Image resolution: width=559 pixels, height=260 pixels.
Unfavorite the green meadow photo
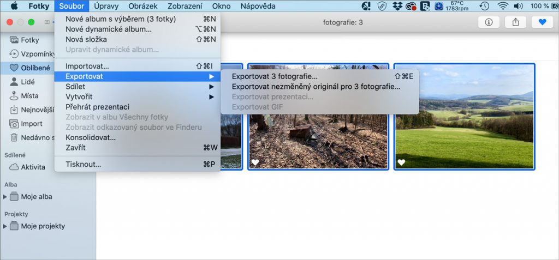401,162
